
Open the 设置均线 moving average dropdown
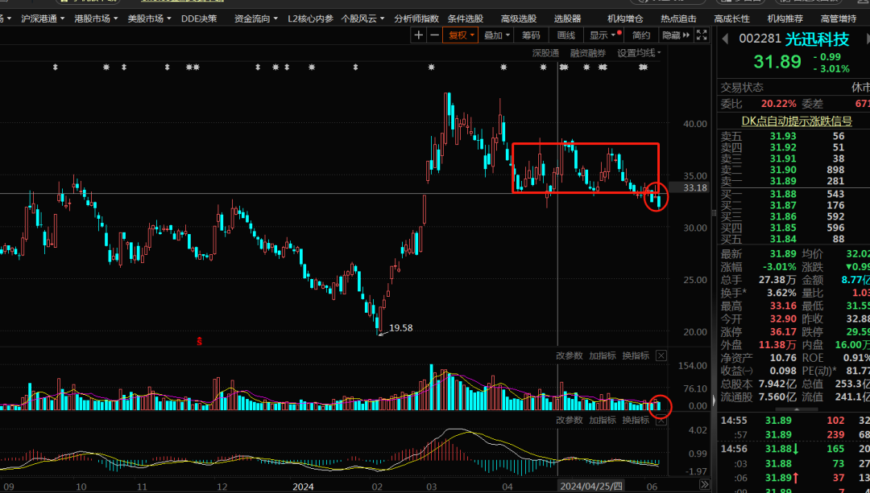point(639,53)
